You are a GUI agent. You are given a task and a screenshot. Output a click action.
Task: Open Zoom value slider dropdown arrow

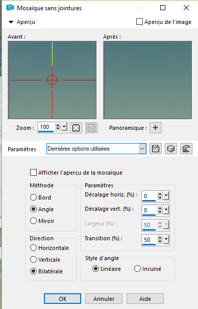pos(64,127)
